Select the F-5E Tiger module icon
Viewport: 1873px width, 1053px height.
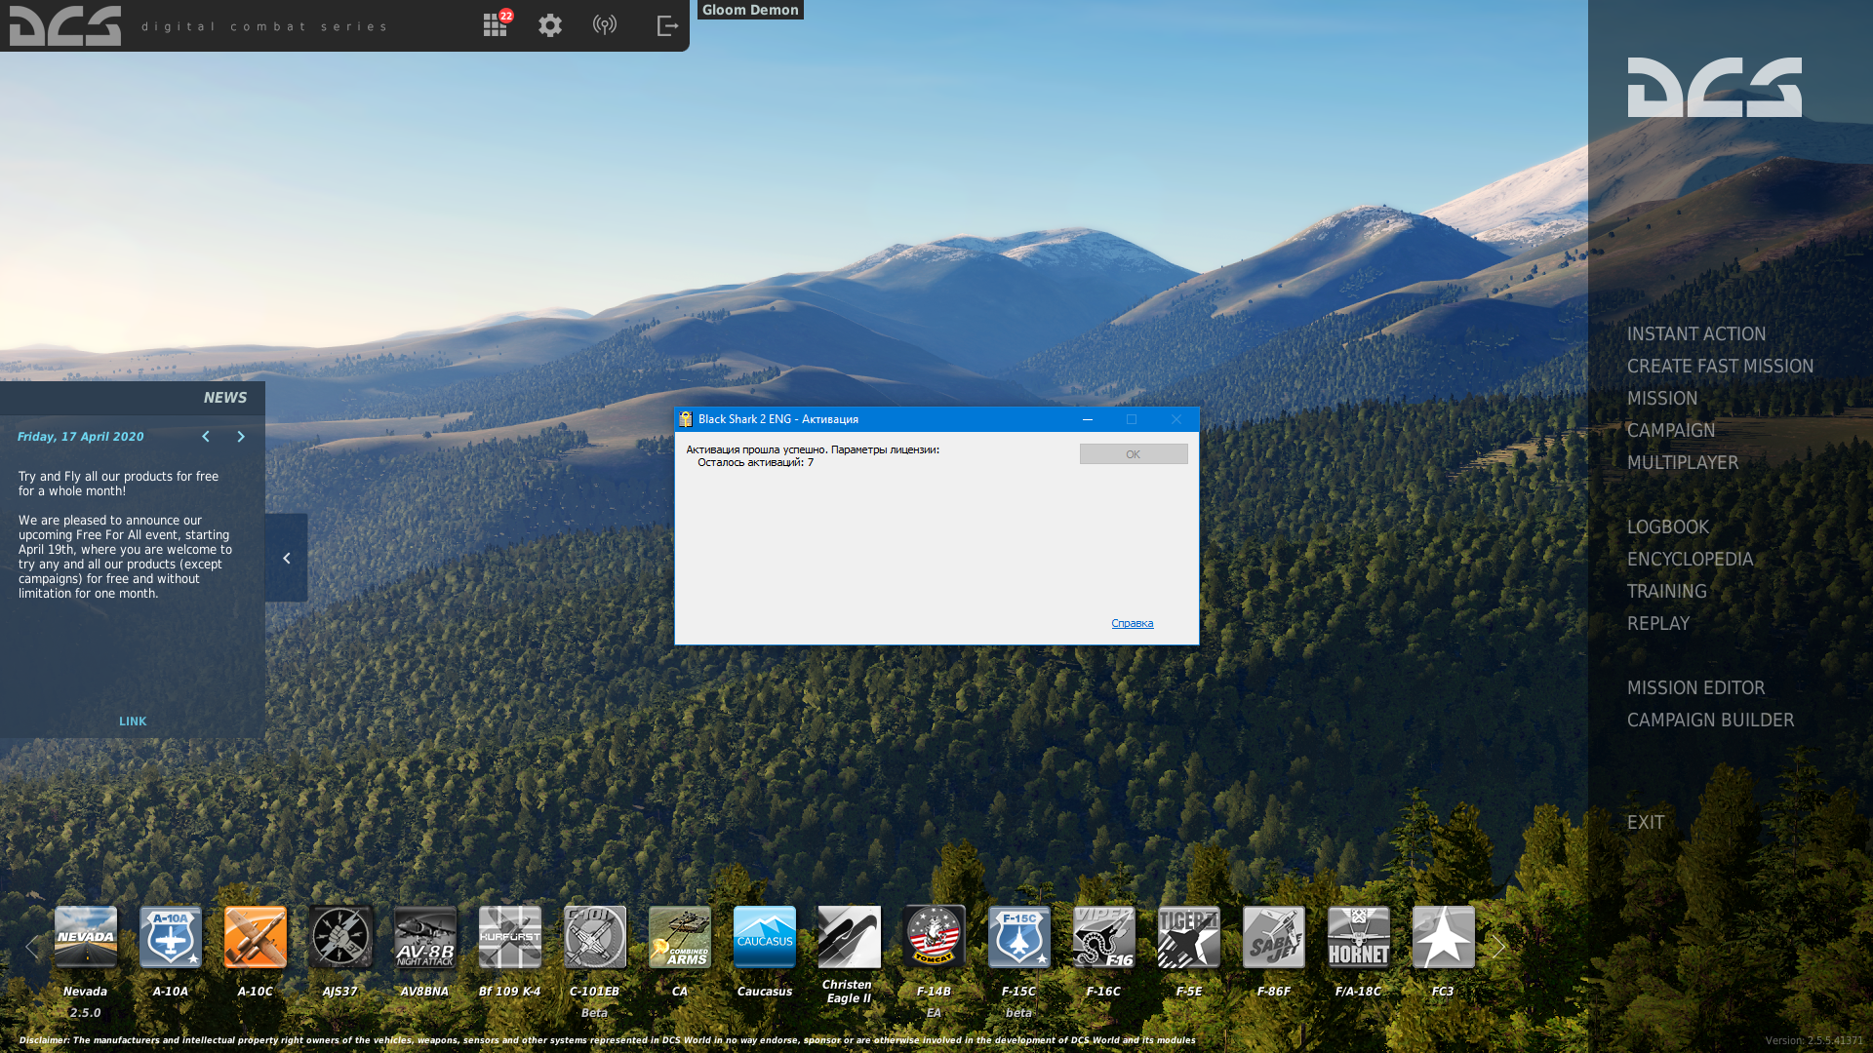coord(1189,937)
